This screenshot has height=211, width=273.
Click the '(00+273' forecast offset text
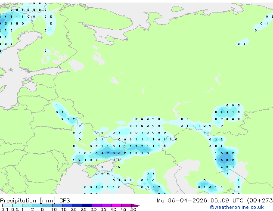click(x=260, y=201)
